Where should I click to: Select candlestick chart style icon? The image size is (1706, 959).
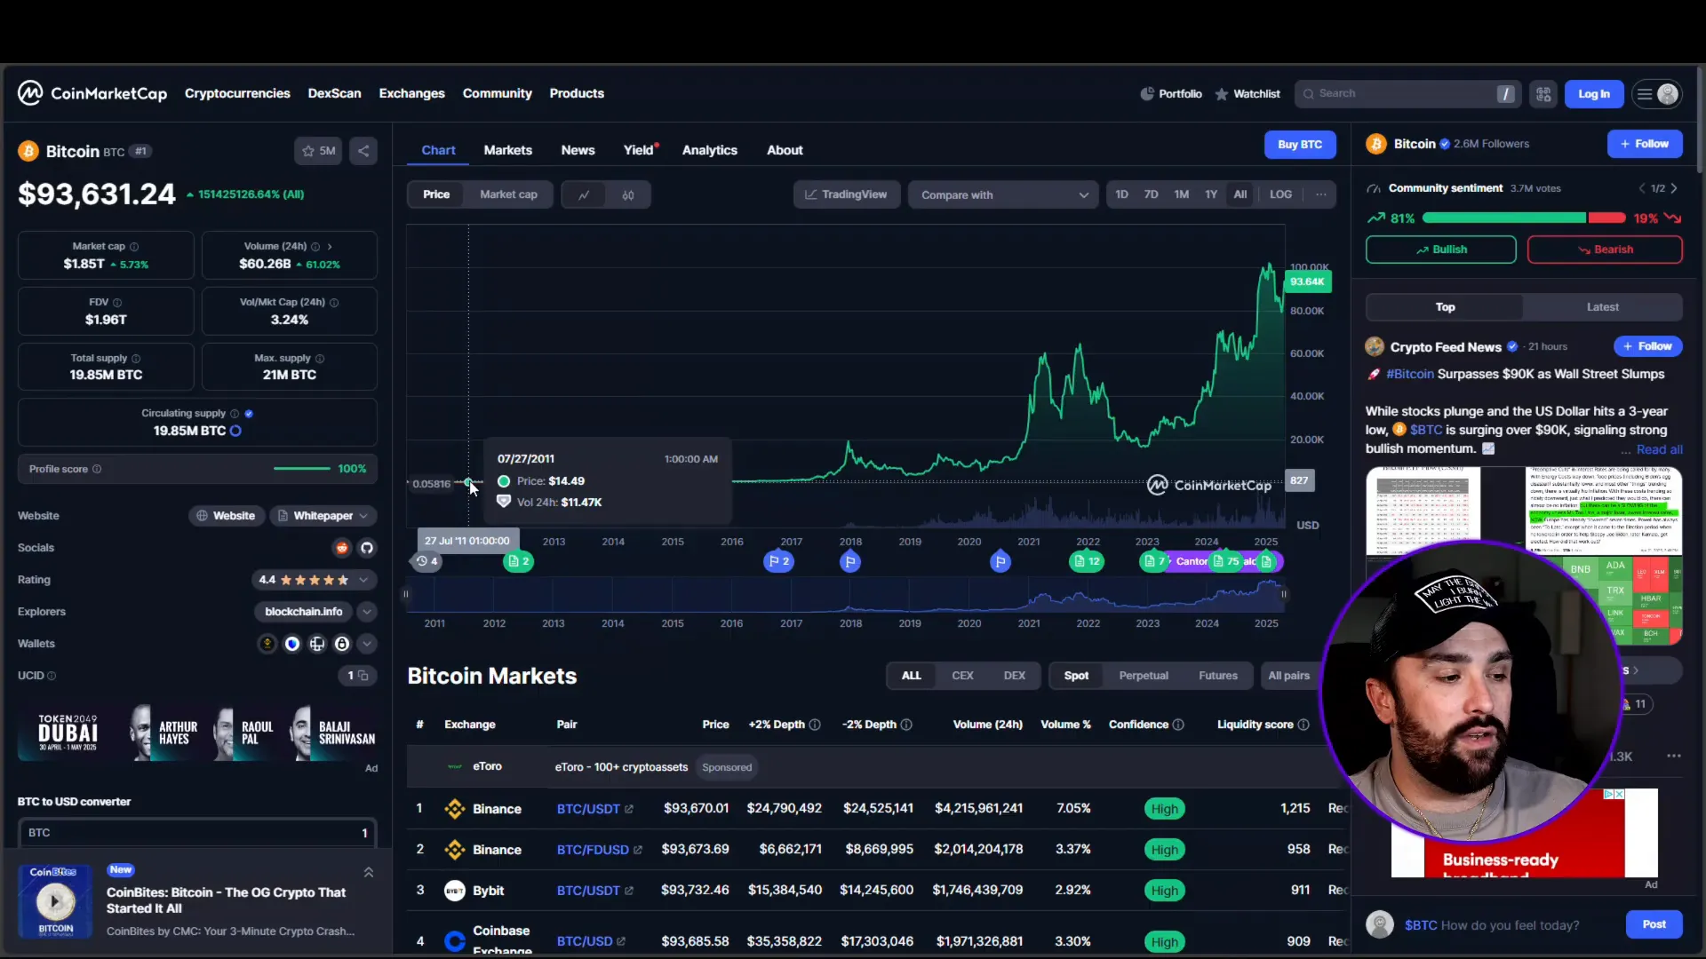tap(628, 194)
